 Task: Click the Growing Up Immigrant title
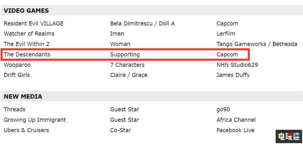coord(35,120)
